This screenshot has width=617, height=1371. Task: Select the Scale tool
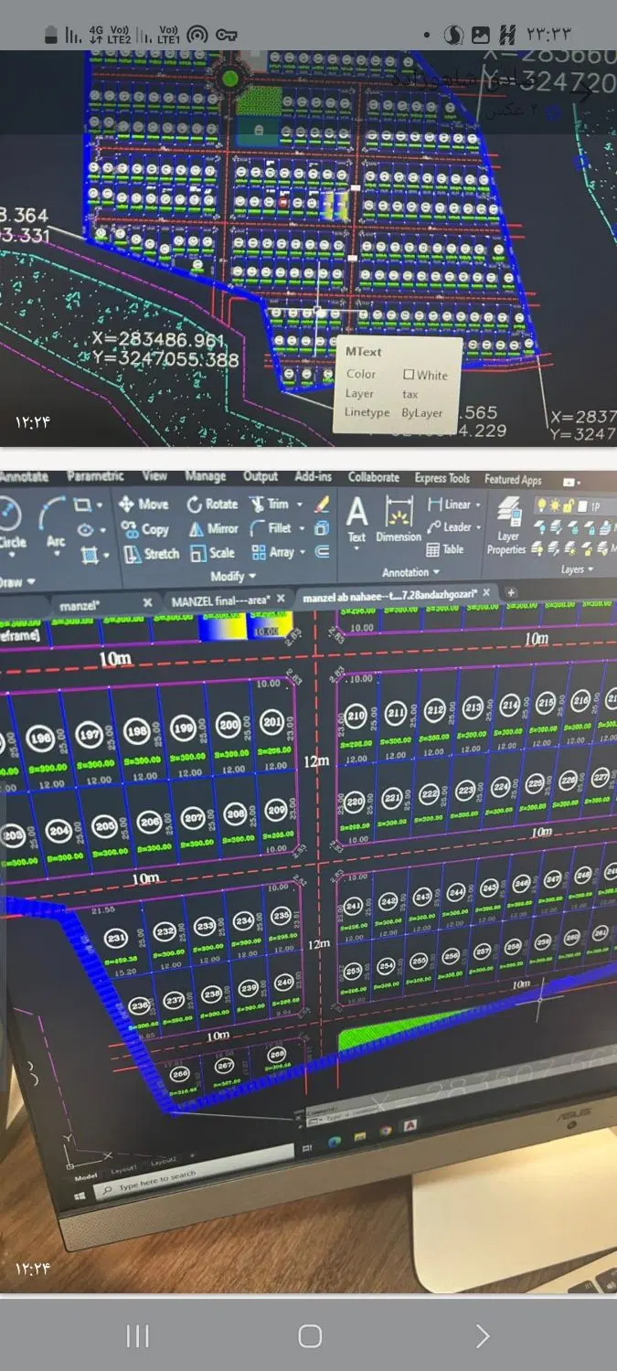[x=213, y=553]
